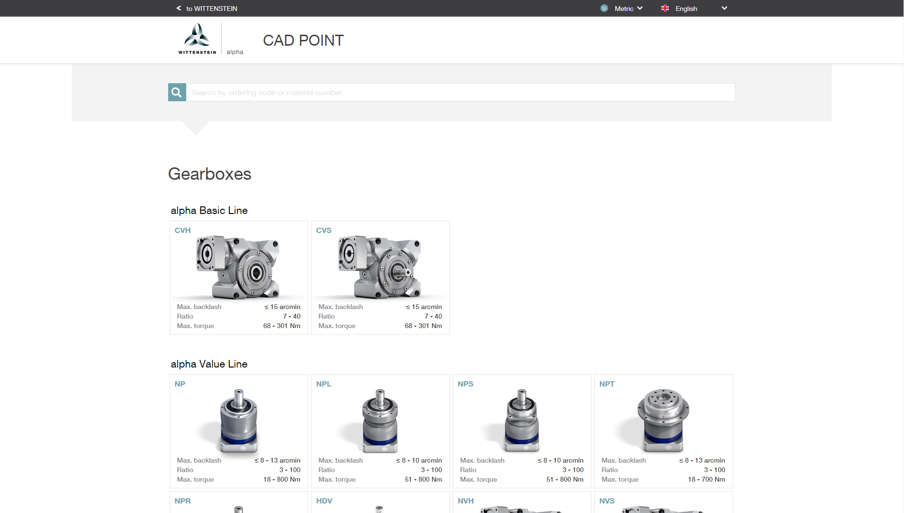Viewport: 904px width, 513px height.
Task: Open the CVS gearbox image
Action: [380, 267]
